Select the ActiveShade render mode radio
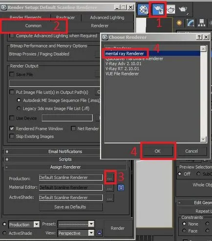Screen dimensions: 212x241 point(4,233)
